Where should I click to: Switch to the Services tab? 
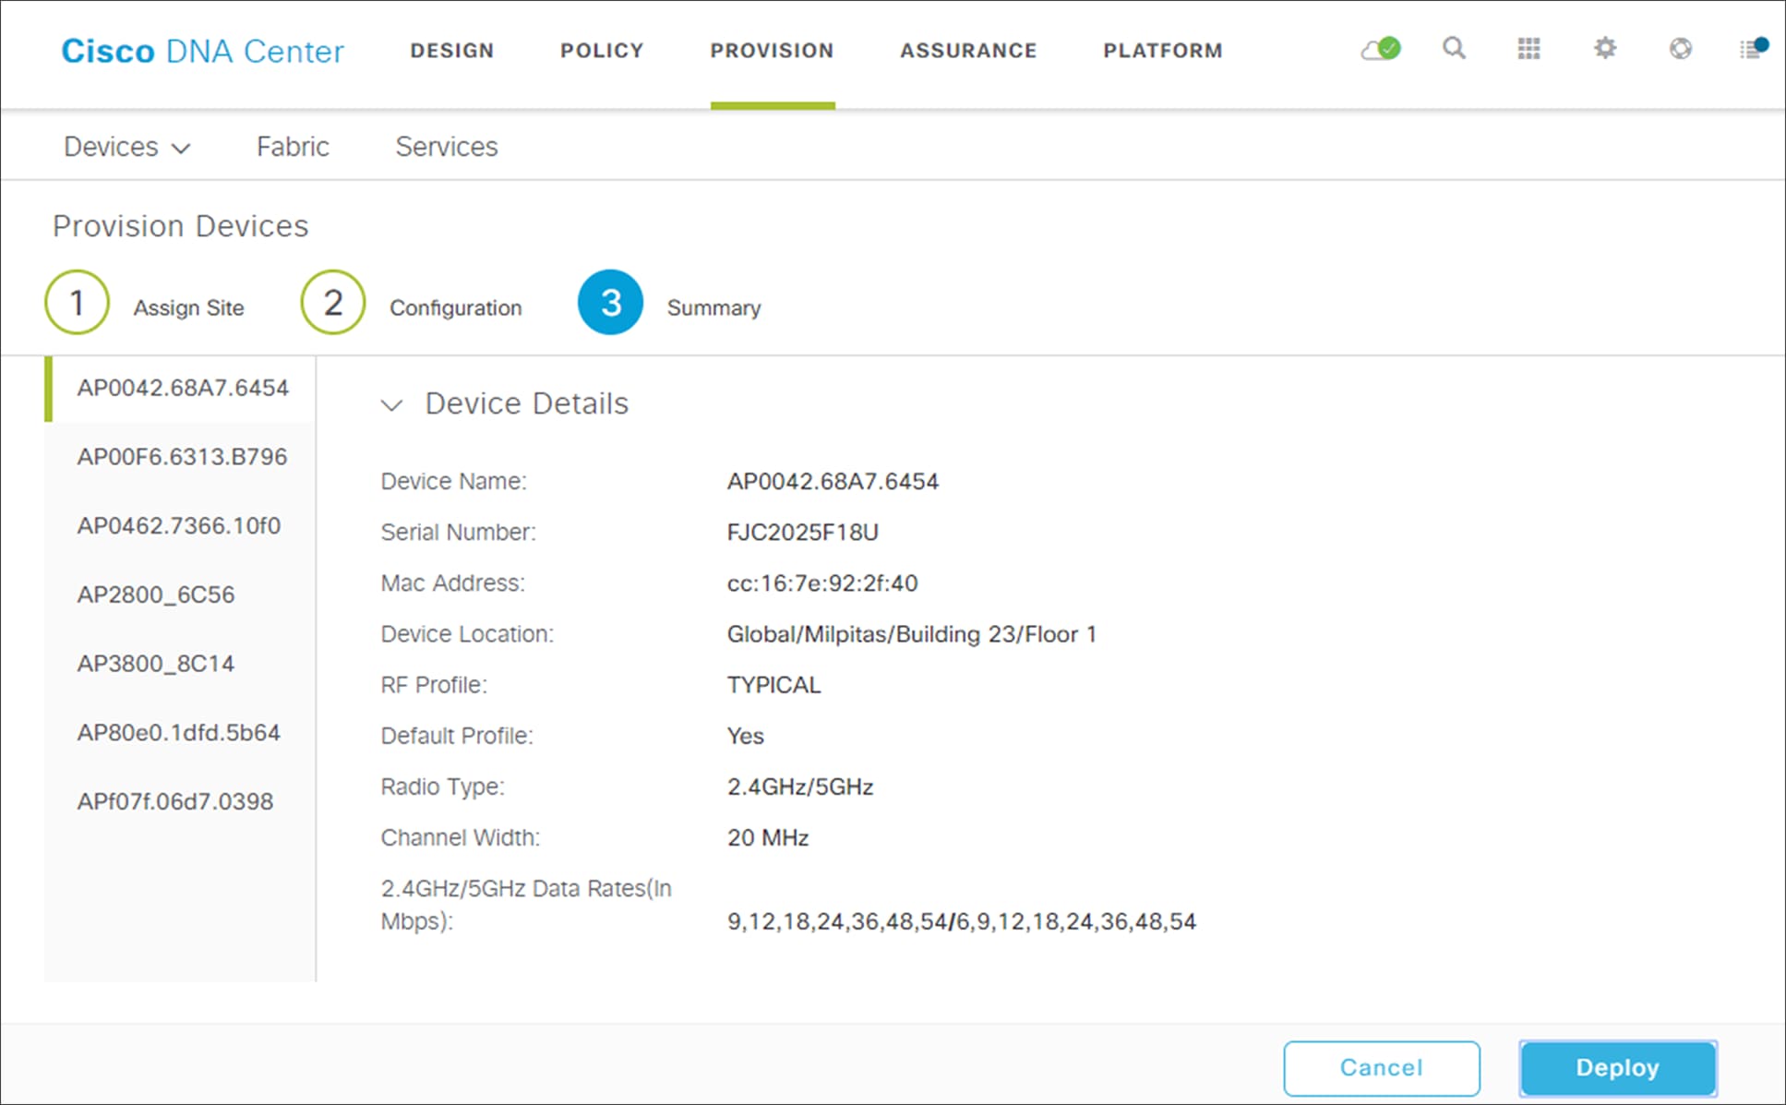(447, 147)
